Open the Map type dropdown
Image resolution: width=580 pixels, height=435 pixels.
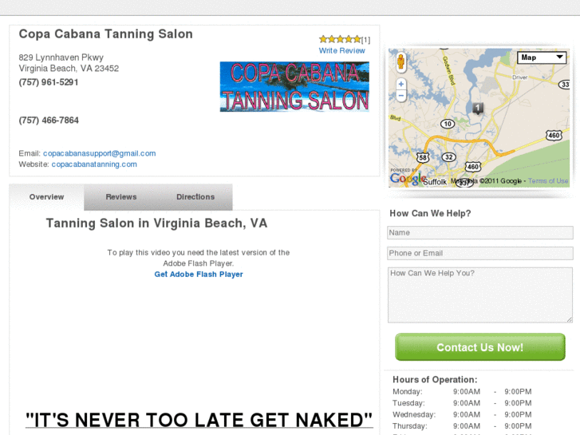[542, 57]
